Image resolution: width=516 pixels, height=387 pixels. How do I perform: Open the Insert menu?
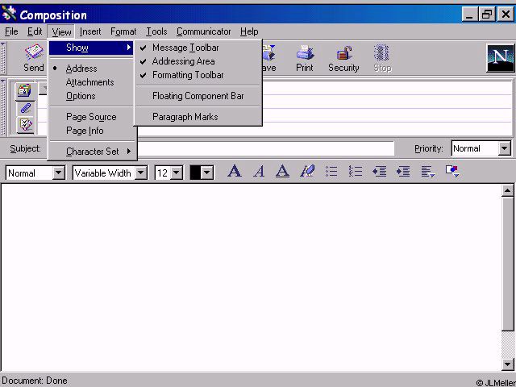[90, 31]
